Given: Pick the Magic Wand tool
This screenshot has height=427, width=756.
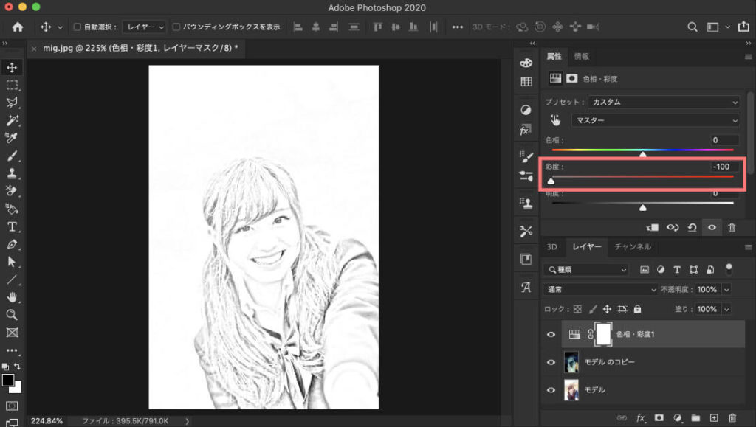Looking at the screenshot, I should [x=12, y=120].
